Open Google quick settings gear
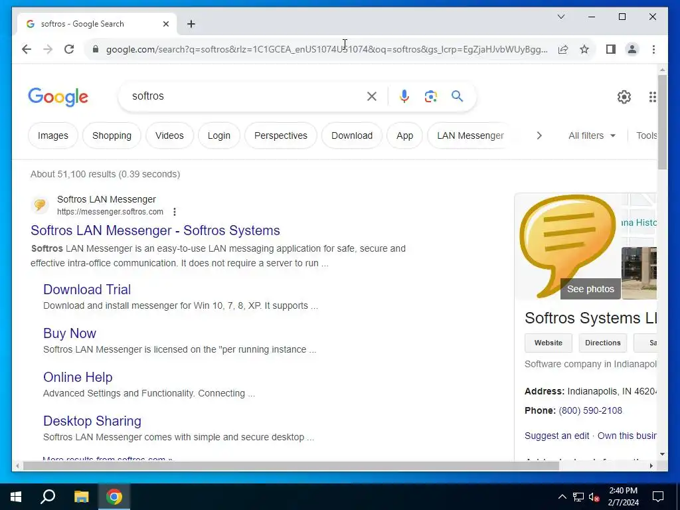The image size is (680, 510). click(624, 97)
